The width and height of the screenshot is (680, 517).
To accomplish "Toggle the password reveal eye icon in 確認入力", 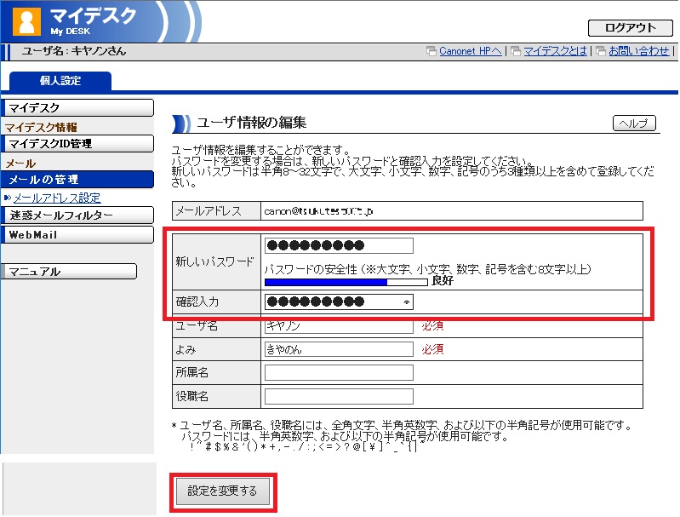I will click(x=406, y=302).
